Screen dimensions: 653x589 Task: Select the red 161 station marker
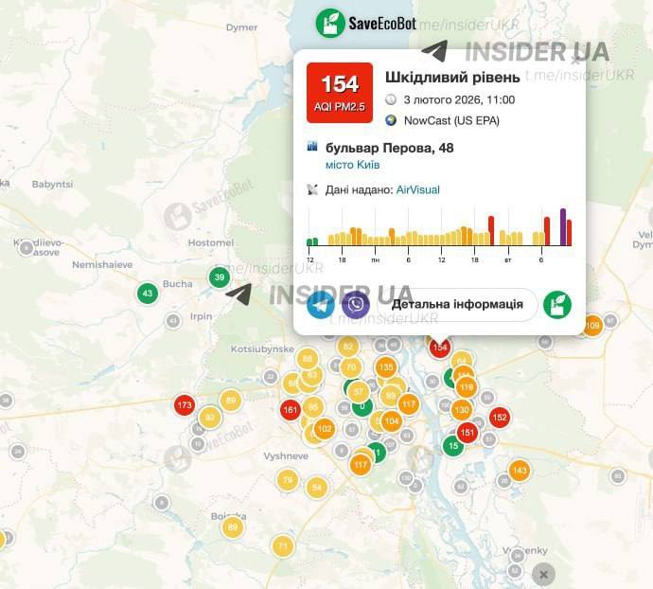point(291,410)
